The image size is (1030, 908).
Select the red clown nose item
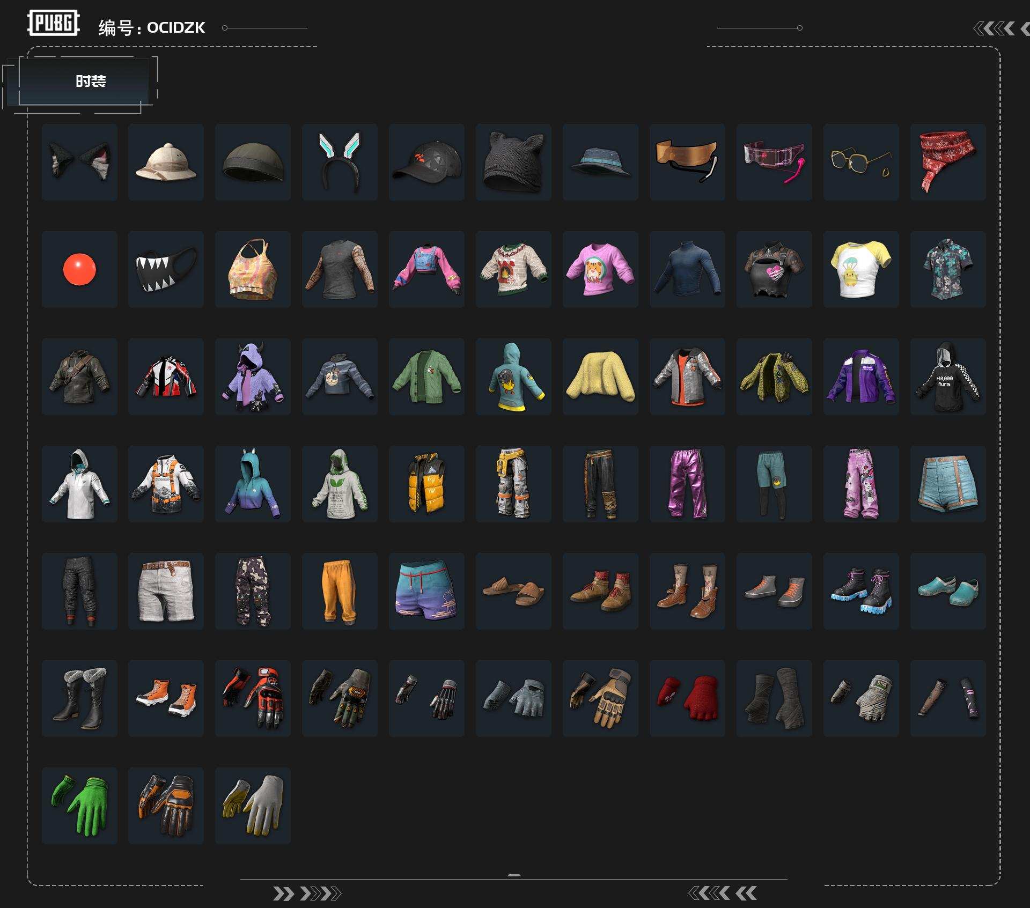coord(79,269)
